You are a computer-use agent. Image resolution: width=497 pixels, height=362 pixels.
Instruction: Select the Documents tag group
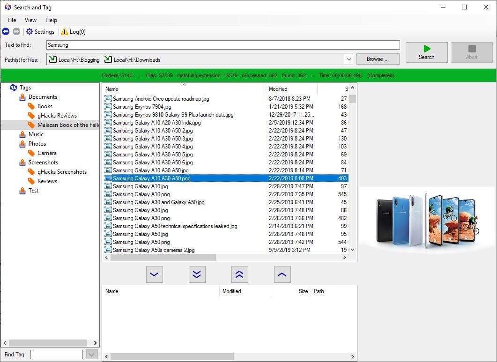coord(43,96)
